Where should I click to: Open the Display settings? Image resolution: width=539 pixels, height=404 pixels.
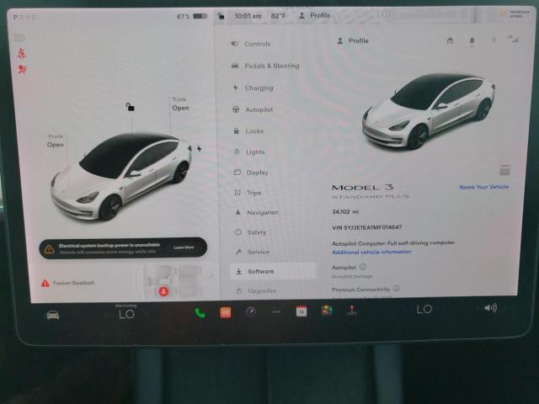point(251,173)
